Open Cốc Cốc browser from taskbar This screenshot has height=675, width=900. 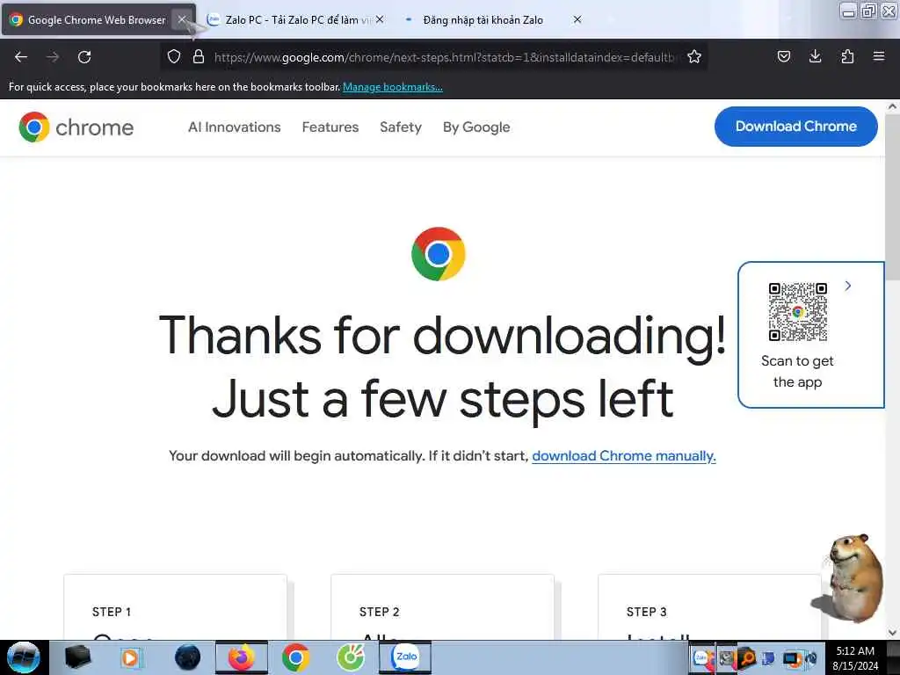tap(350, 657)
